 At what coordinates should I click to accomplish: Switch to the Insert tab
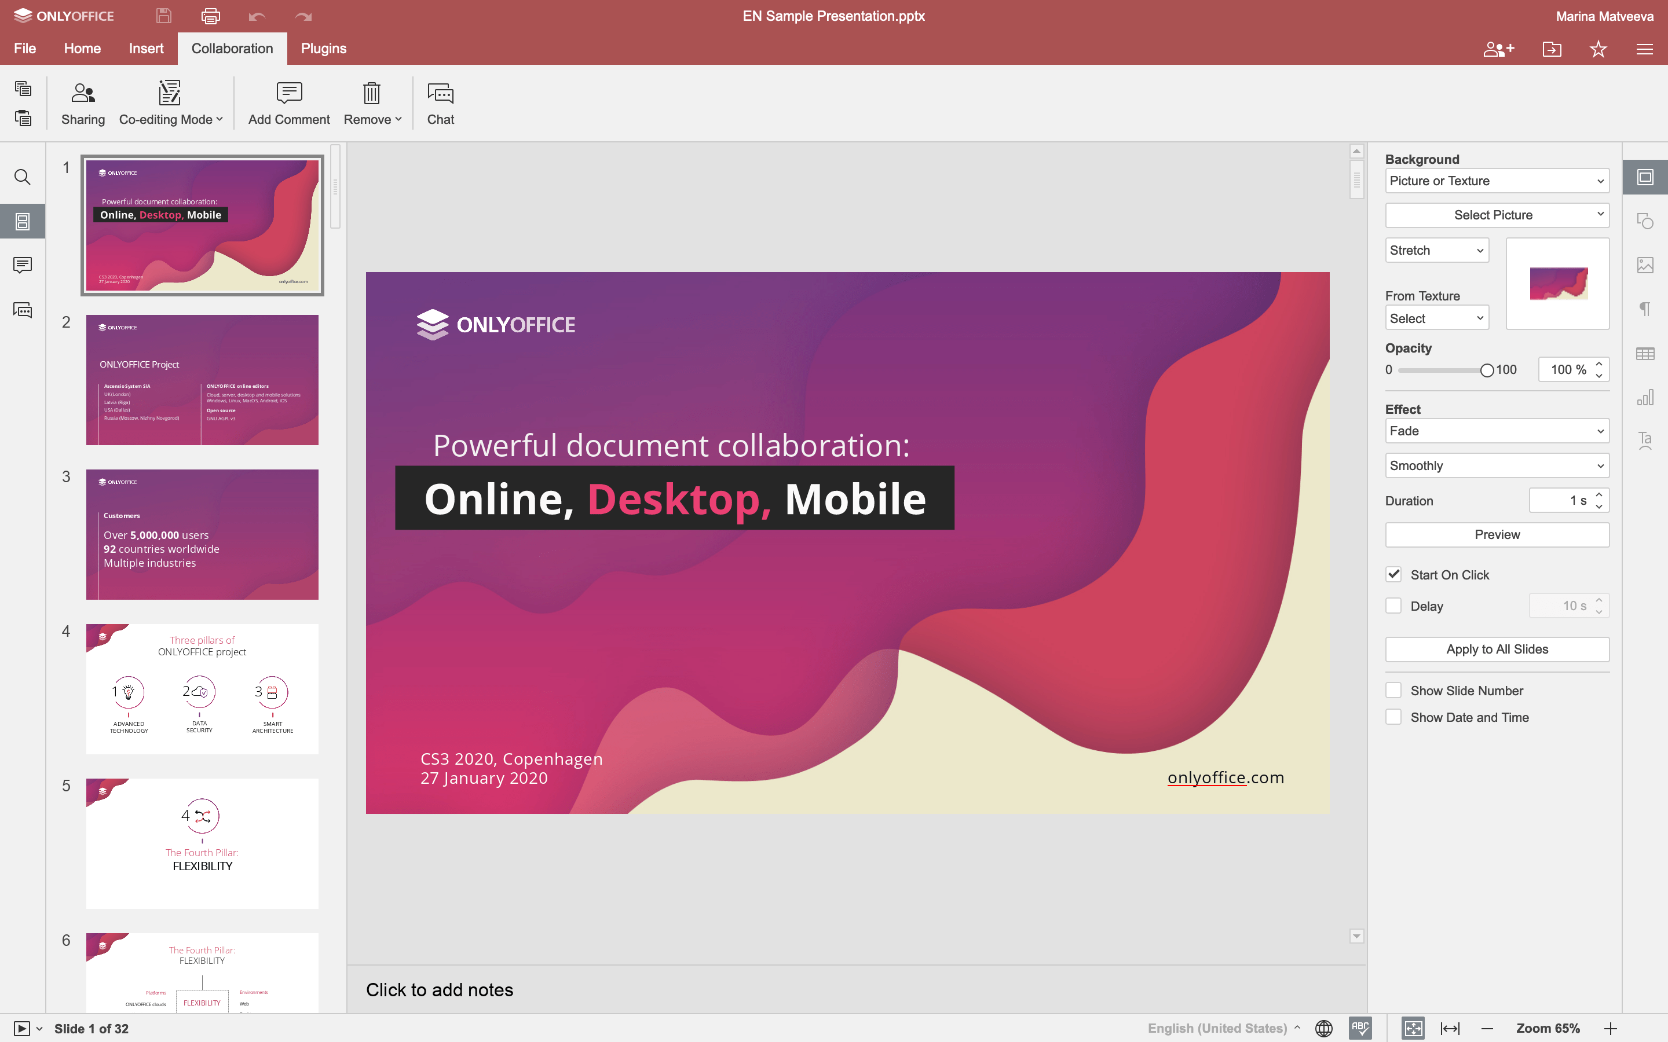pyautogui.click(x=146, y=48)
